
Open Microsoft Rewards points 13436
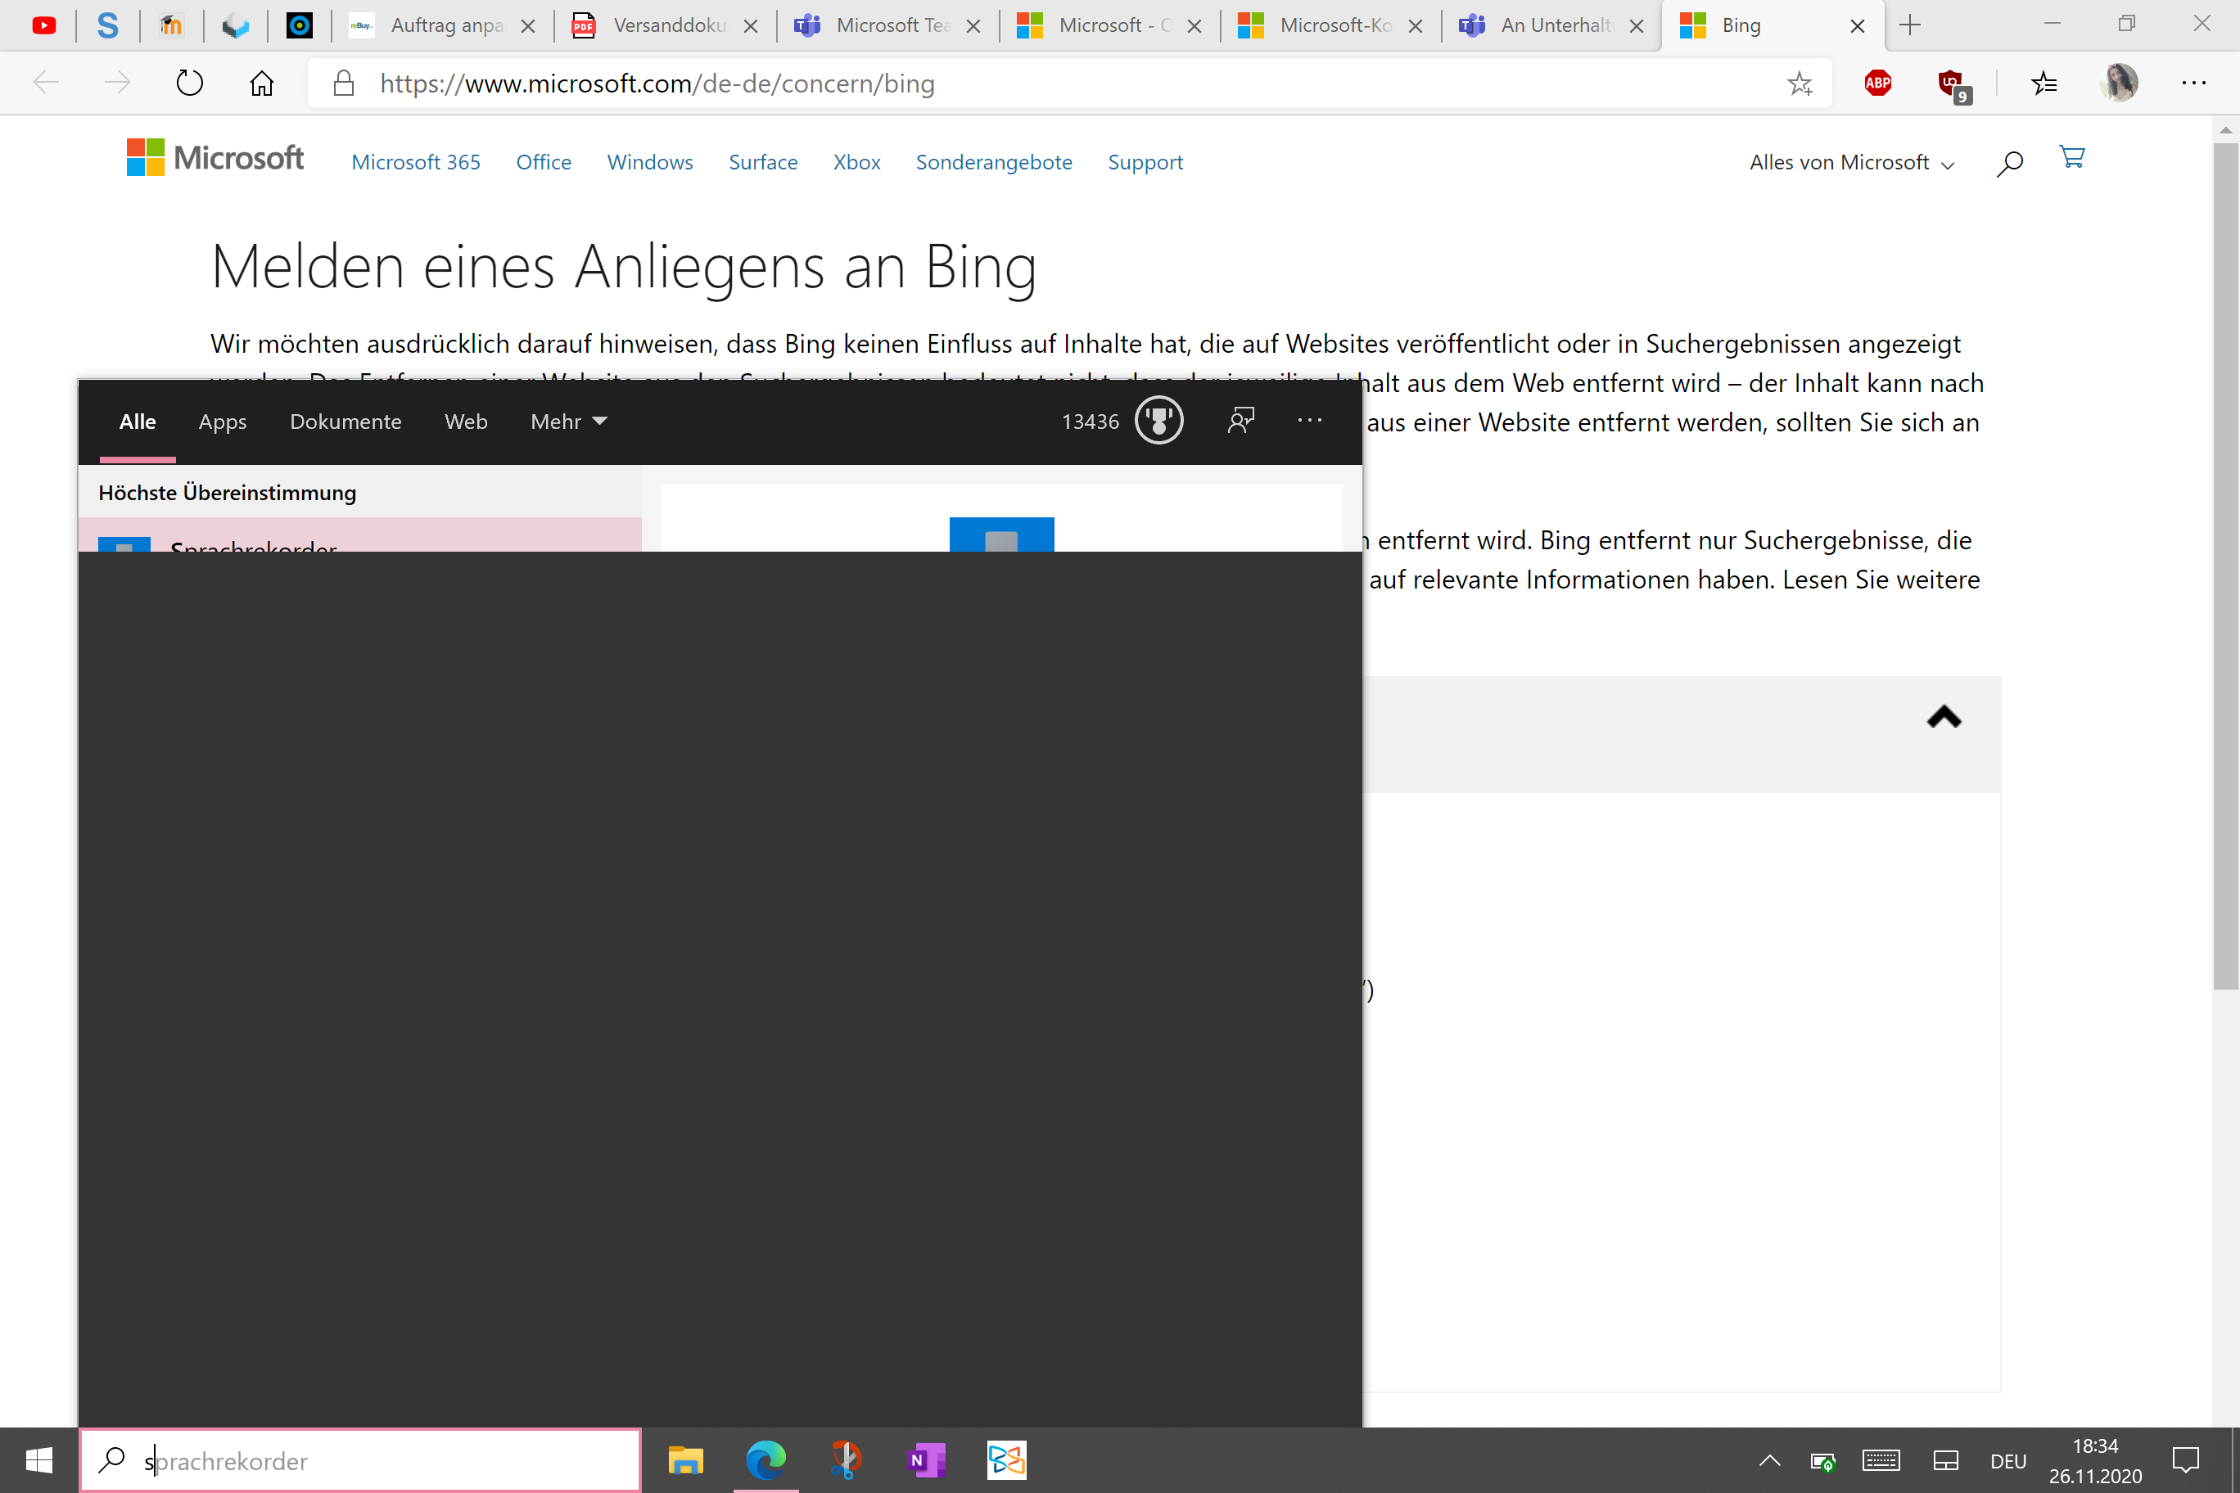click(1122, 421)
